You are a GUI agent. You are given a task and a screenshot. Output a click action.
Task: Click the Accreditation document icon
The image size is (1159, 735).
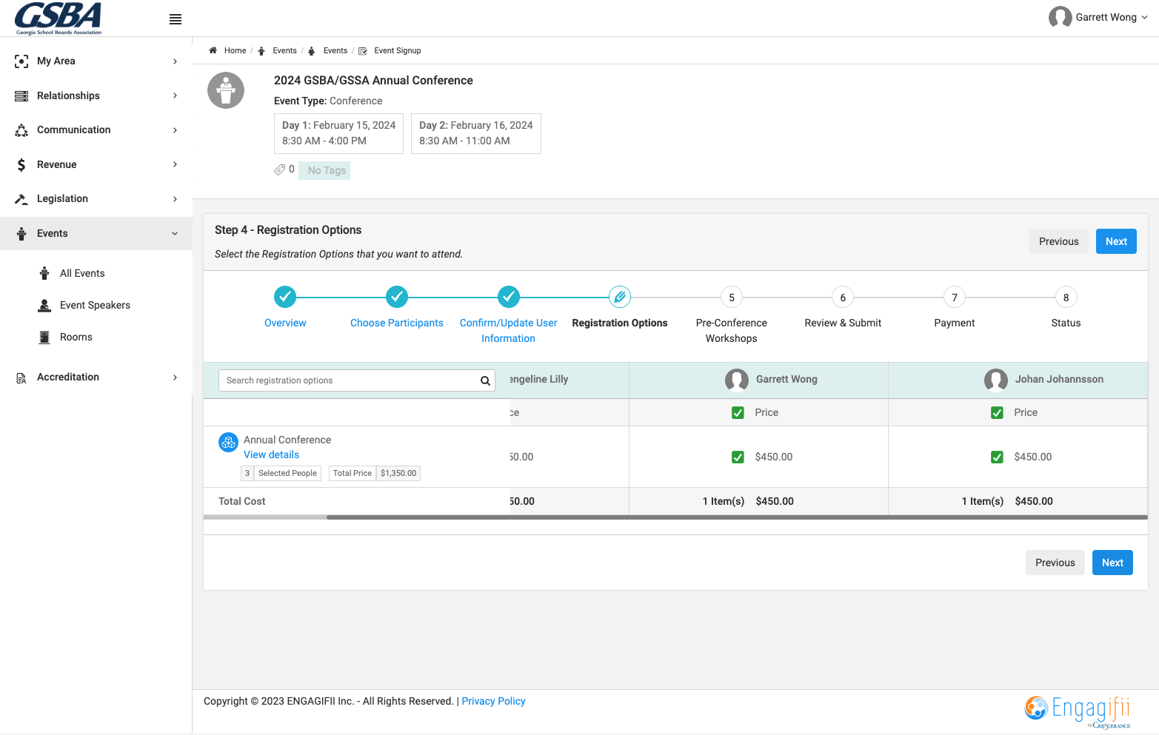(x=21, y=377)
